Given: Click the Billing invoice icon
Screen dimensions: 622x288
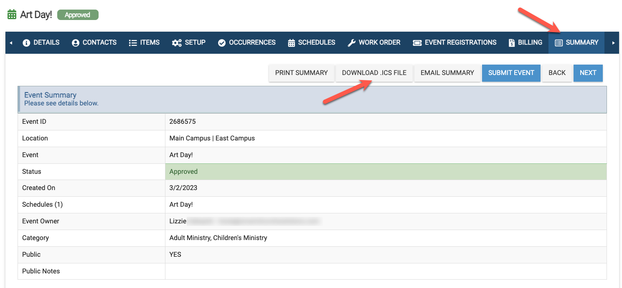Looking at the screenshot, I should click(512, 43).
